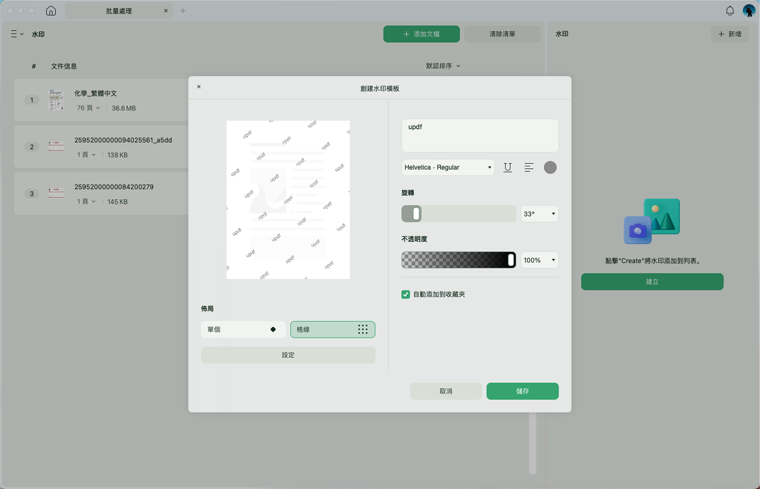
Task: Open the user profile avatar
Action: (x=749, y=11)
